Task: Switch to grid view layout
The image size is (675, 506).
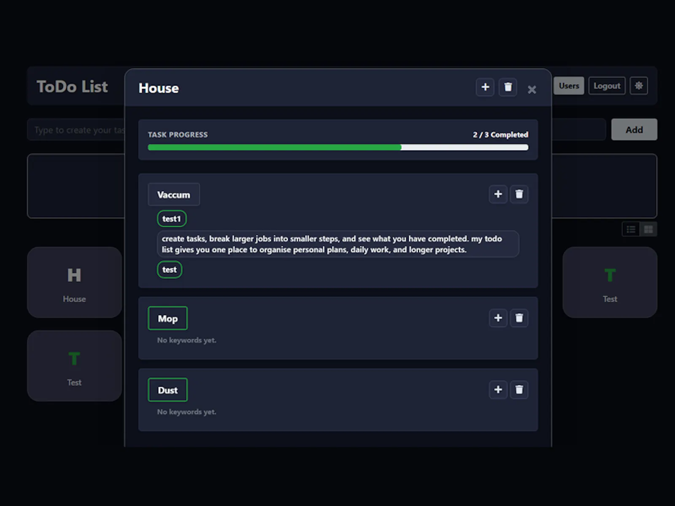Action: click(648, 229)
